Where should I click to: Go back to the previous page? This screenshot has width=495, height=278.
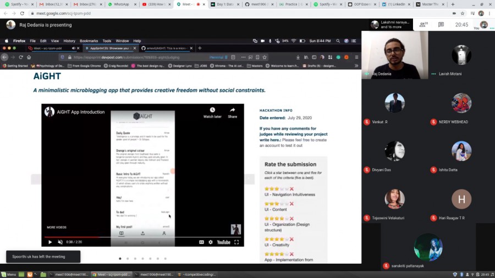(x=5, y=13)
